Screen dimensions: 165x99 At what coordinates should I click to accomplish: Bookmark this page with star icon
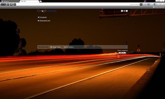(x=15, y=4)
